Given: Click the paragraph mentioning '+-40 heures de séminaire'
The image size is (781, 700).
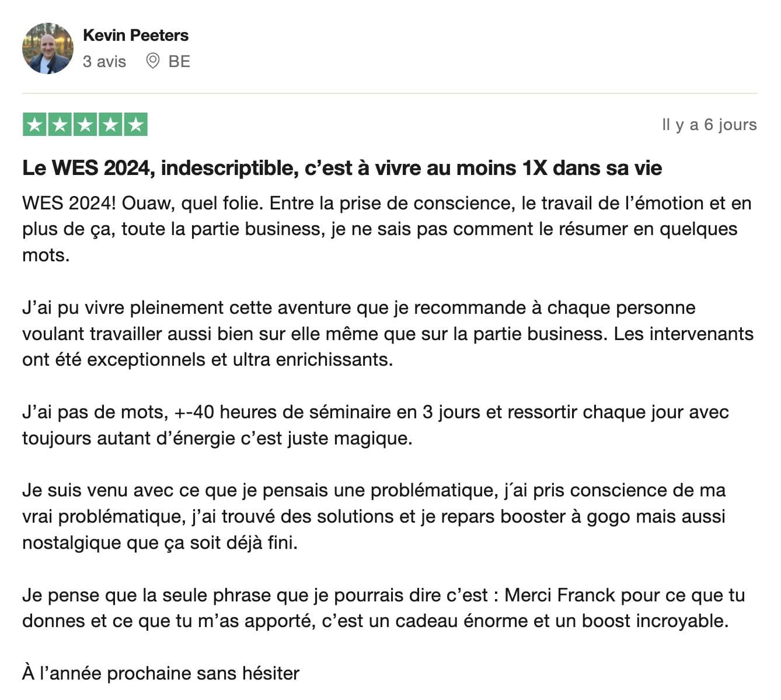Looking at the screenshot, I should pos(375,425).
